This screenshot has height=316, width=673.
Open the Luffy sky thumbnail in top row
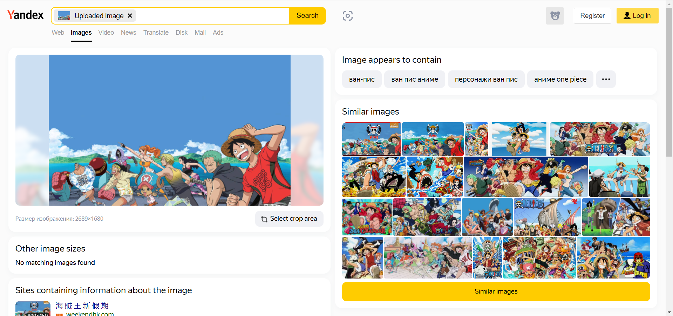[519, 139]
